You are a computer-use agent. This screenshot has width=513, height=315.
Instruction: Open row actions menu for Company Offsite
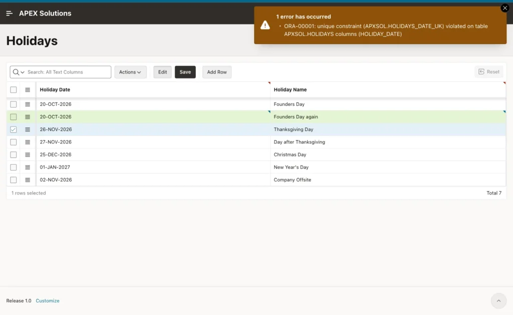point(28,180)
